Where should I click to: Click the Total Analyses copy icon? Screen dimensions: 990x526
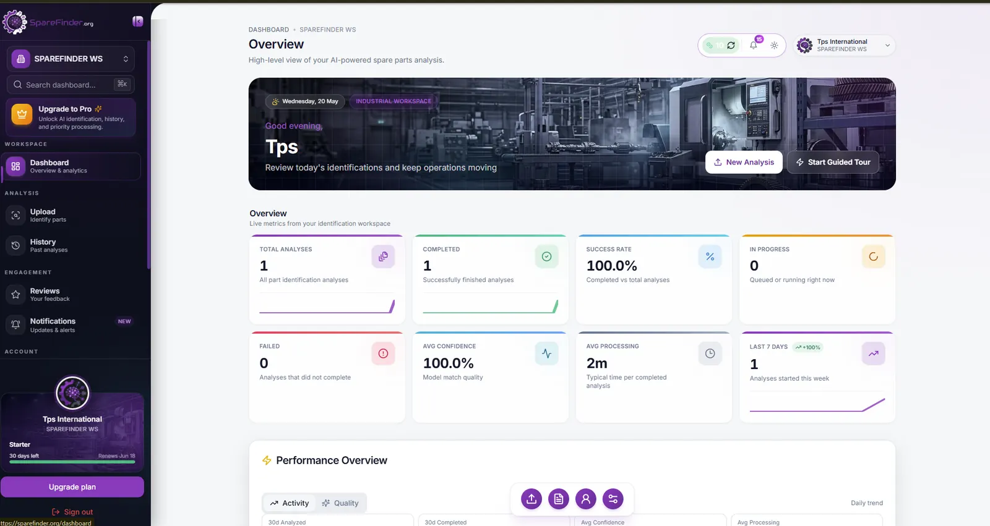click(x=383, y=257)
